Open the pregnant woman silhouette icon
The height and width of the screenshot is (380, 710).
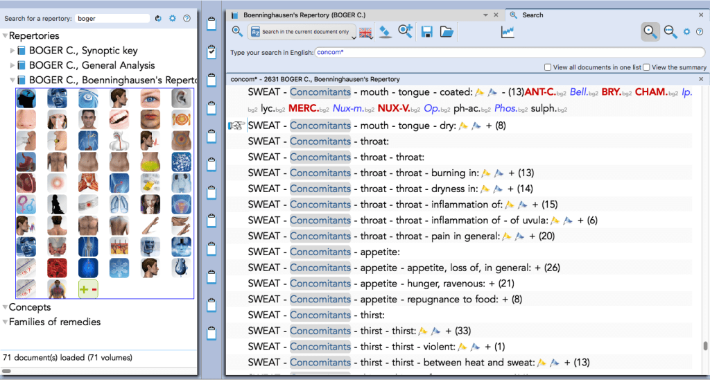tap(57, 205)
